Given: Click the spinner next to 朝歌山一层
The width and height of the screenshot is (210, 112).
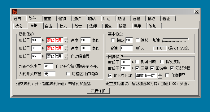Looking at the screenshot, I should (x=160, y=76).
